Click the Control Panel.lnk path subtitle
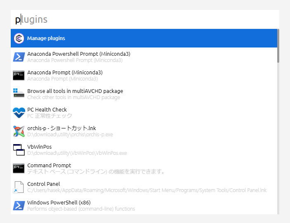The height and width of the screenshot is (223, 290). 147,190
